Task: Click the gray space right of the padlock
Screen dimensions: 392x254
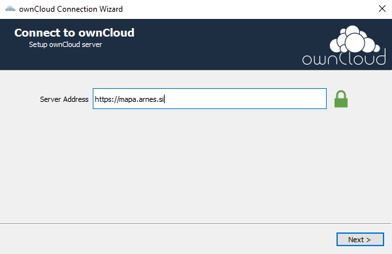Action: tap(370, 99)
